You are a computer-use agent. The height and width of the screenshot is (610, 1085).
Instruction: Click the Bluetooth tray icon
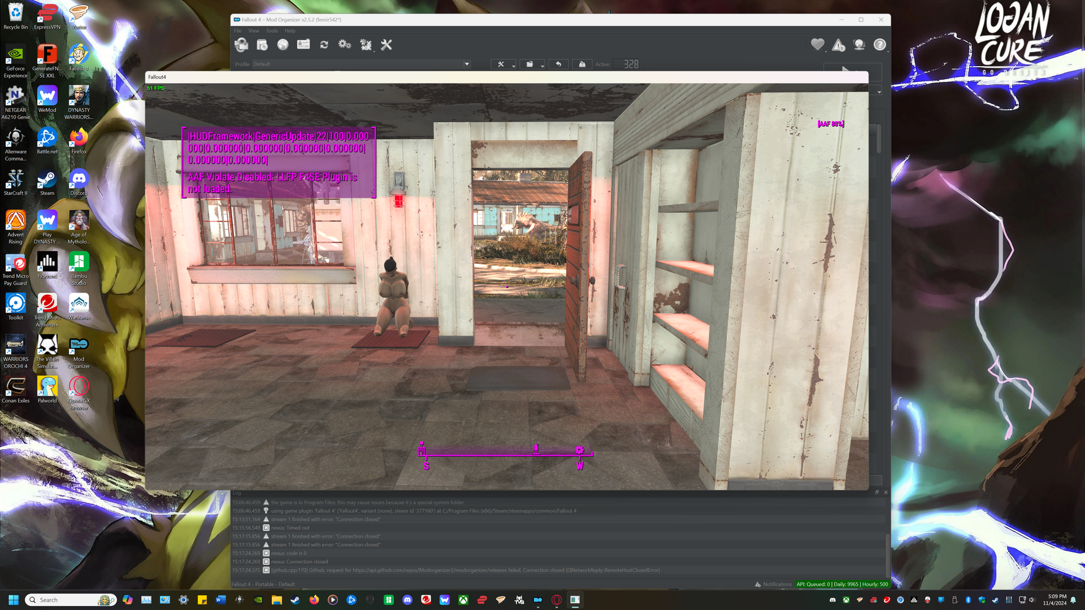[x=968, y=600]
